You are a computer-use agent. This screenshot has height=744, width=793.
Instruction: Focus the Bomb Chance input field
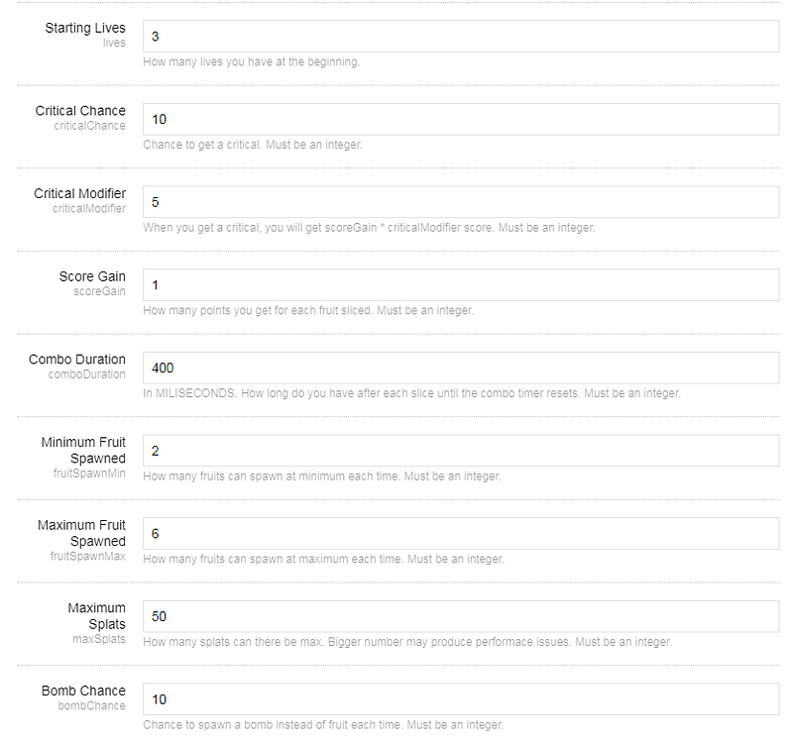[461, 699]
